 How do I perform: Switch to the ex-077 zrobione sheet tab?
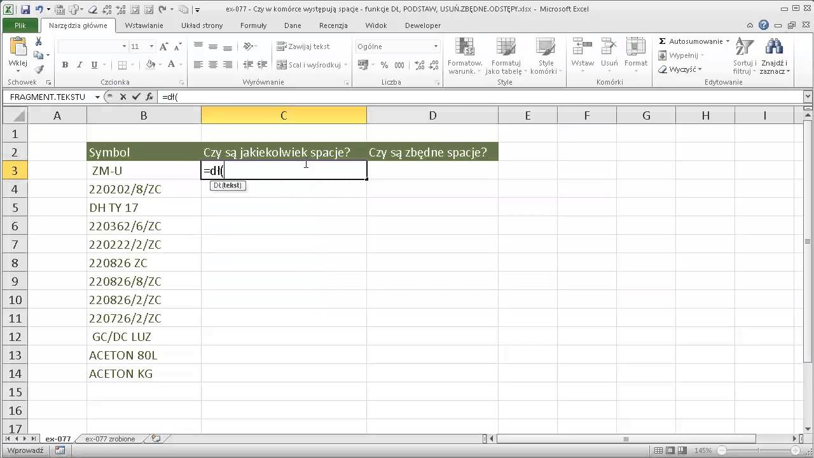pyautogui.click(x=110, y=439)
